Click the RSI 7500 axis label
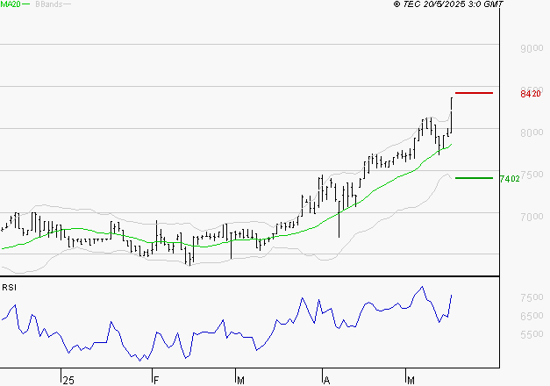 [532, 297]
